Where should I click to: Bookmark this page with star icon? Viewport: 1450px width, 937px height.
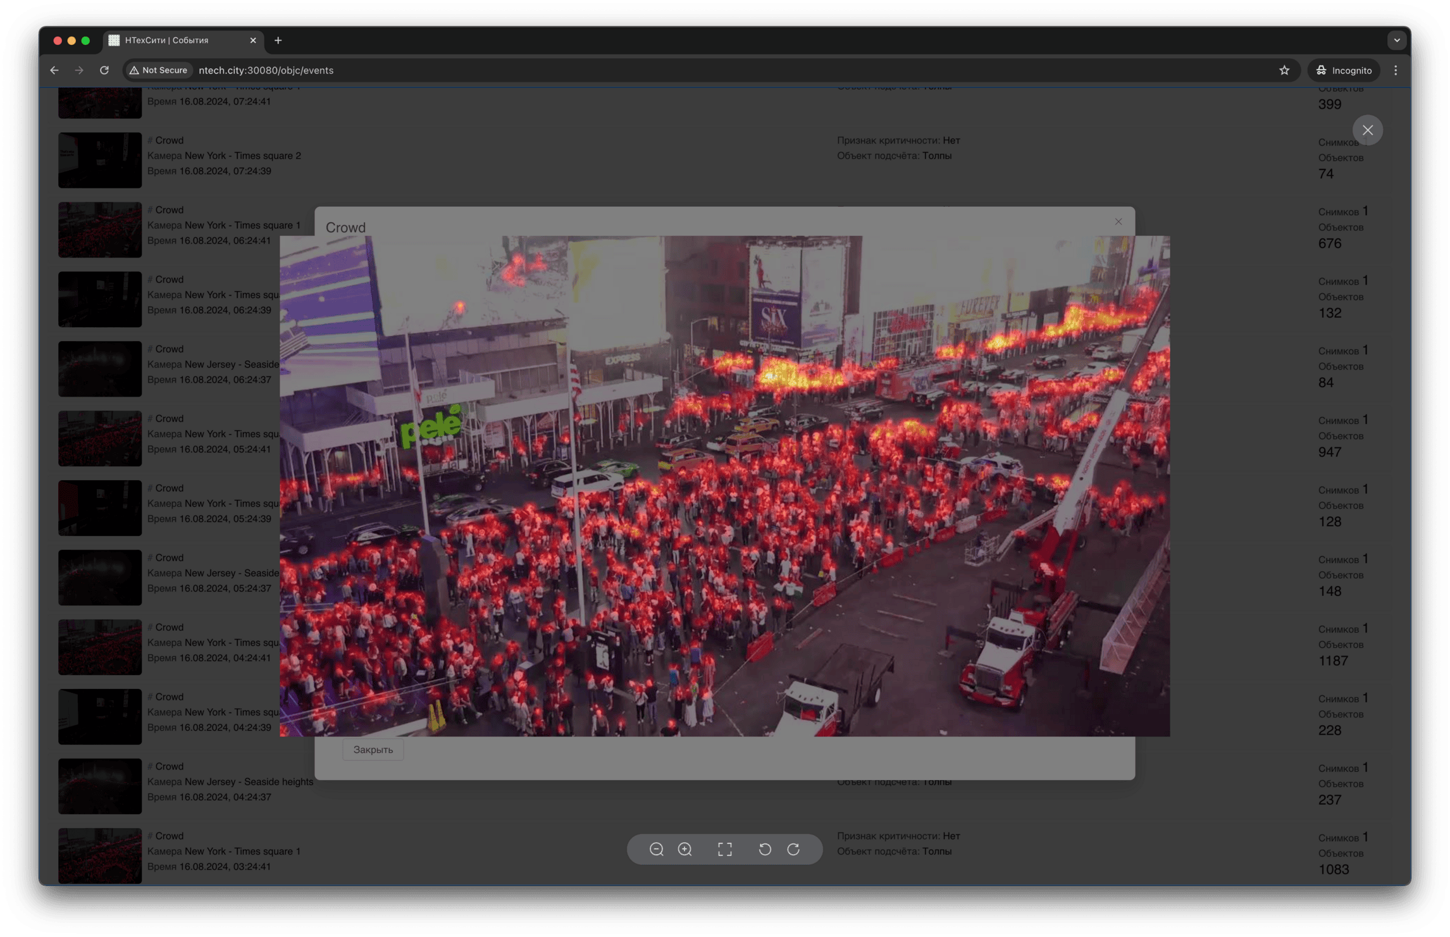coord(1284,70)
